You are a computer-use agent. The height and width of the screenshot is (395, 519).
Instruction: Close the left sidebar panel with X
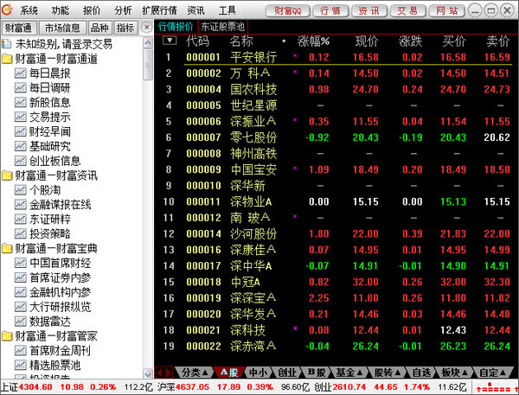[x=147, y=27]
